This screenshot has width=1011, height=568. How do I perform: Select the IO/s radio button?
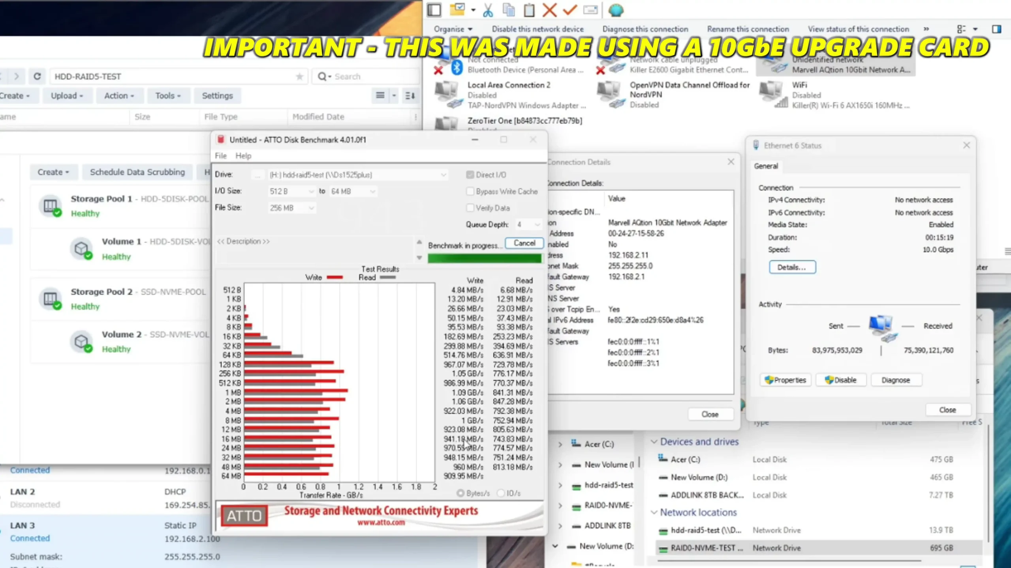pyautogui.click(x=501, y=493)
